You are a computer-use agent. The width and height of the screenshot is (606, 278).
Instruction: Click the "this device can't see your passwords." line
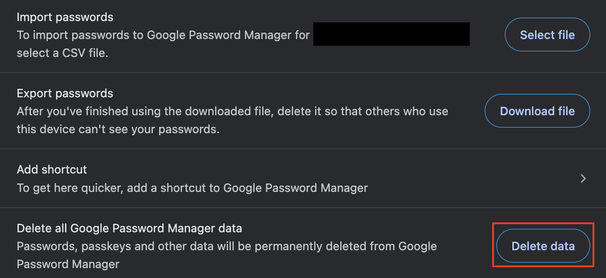click(118, 129)
